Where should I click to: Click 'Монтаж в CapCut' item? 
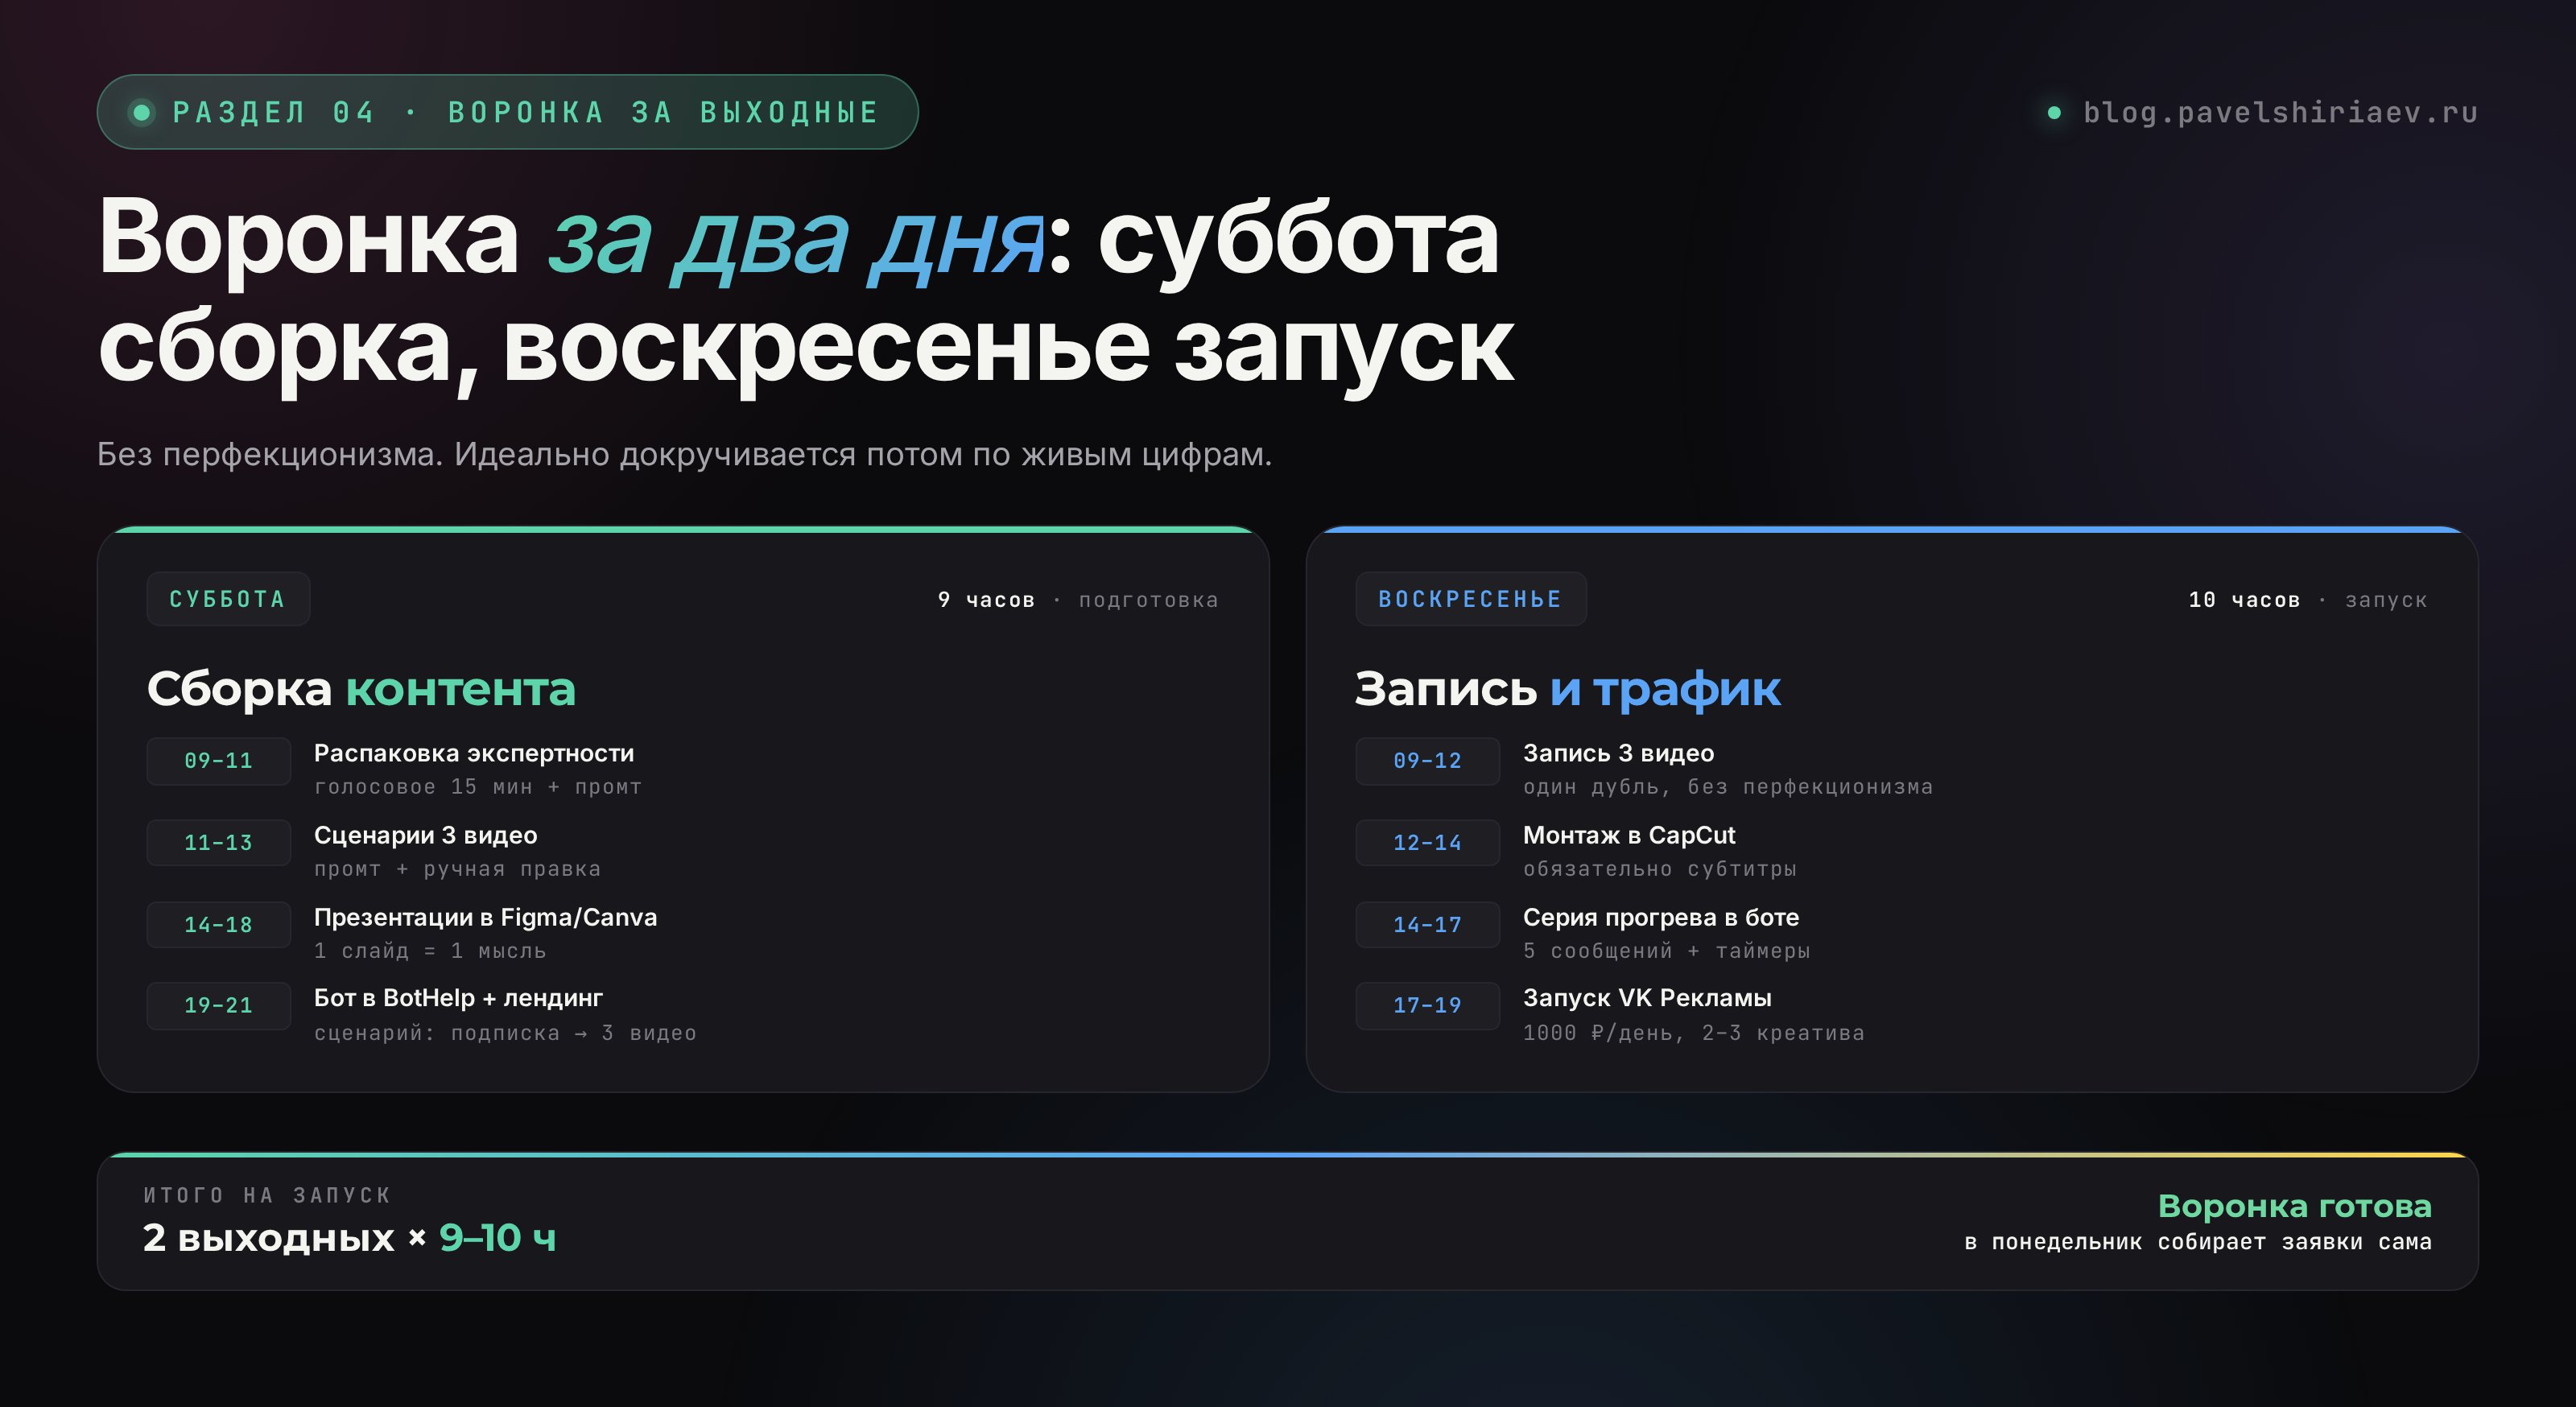1629,835
